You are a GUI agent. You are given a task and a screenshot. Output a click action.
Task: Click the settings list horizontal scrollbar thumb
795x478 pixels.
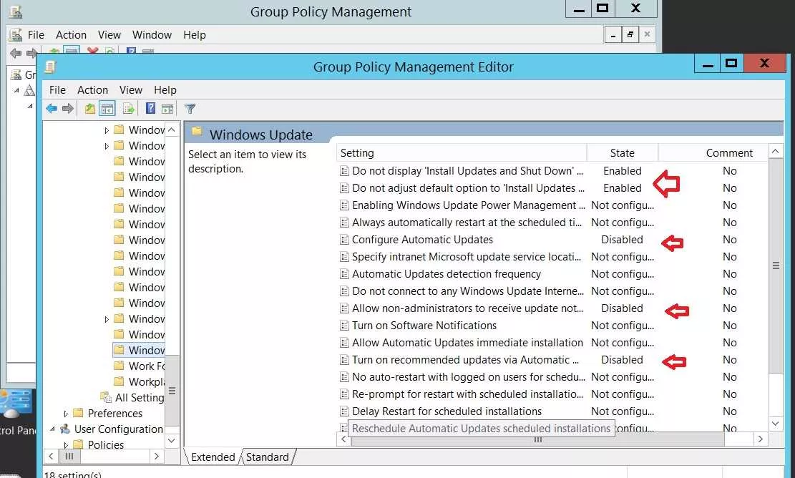click(537, 439)
